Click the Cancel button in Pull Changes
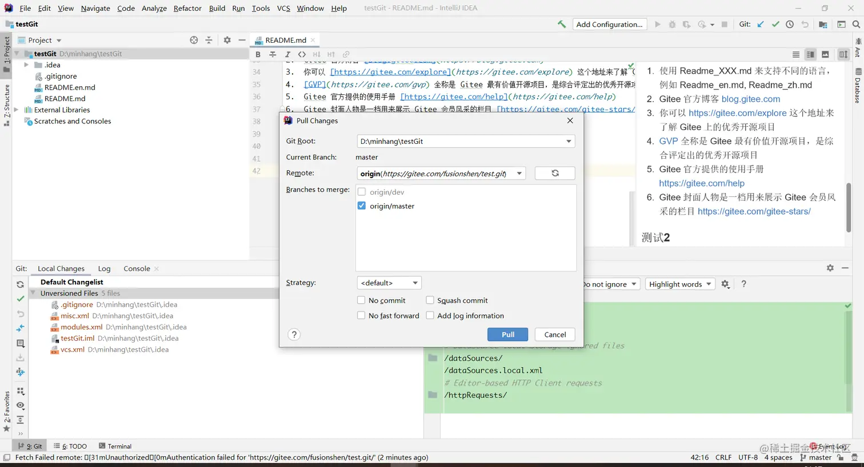This screenshot has height=467, width=864. 555,335
